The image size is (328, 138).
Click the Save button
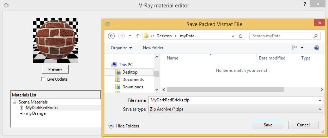268,125
